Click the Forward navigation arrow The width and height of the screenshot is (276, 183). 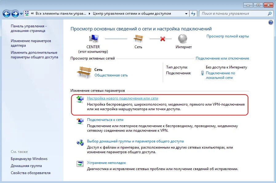tap(15, 14)
